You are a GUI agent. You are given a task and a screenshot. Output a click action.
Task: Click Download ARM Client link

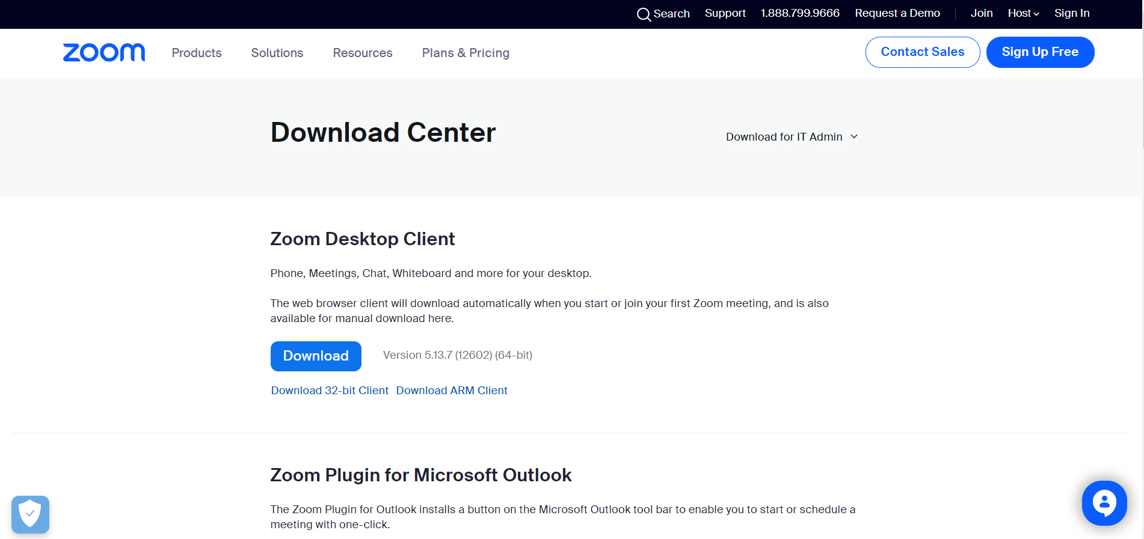pyautogui.click(x=452, y=391)
